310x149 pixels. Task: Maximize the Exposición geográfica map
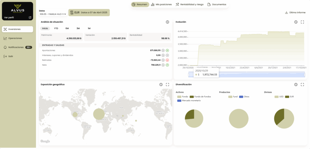(167, 84)
